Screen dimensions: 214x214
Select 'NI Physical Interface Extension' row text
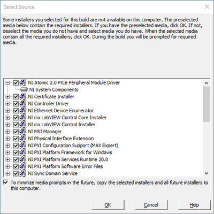pyautogui.click(x=61, y=139)
